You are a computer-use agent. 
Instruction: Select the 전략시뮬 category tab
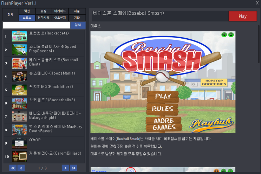[x=44, y=18]
